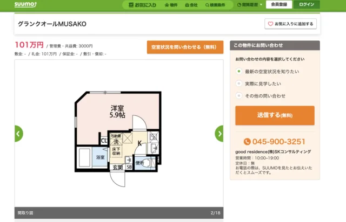Click 営業時間：10:00~19:00 text
The height and width of the screenshot is (222, 346).
pyautogui.click(x=257, y=158)
